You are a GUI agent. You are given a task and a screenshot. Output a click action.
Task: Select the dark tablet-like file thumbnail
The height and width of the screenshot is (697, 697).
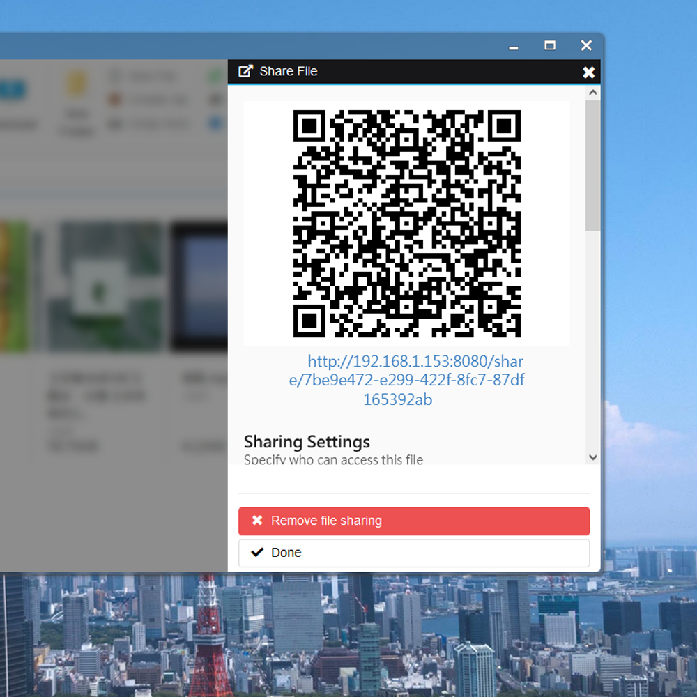tap(200, 286)
